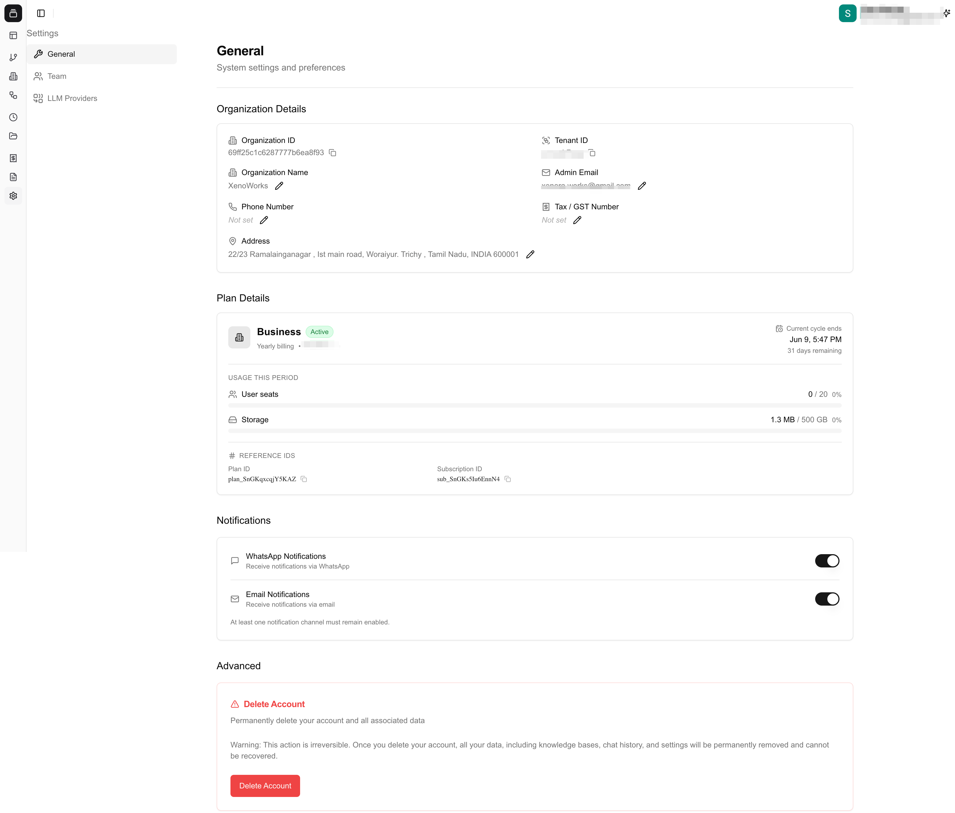Click the Jun 9, 5:47 PM cycle date
The height and width of the screenshot is (813, 955).
(815, 339)
